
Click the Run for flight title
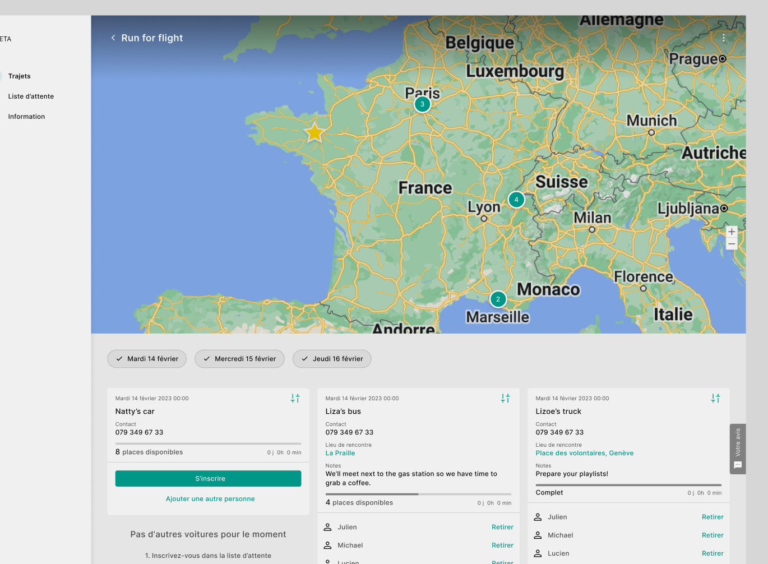pyautogui.click(x=152, y=38)
